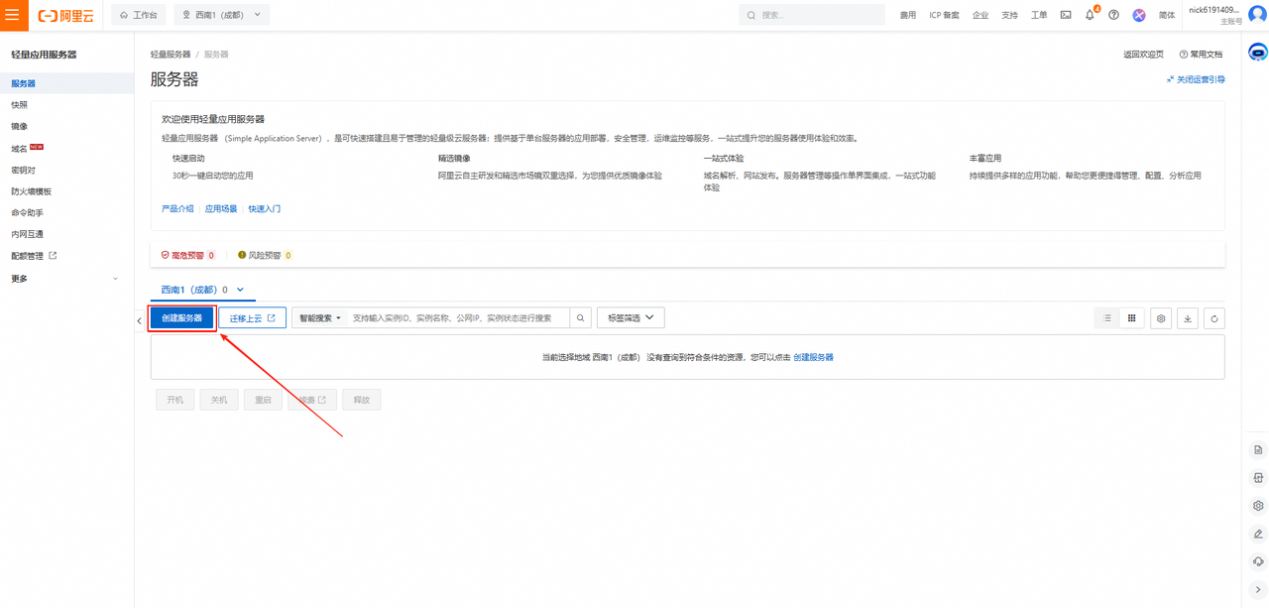Expand the 标签筛选 dropdown
The height and width of the screenshot is (608, 1269).
[x=631, y=318]
